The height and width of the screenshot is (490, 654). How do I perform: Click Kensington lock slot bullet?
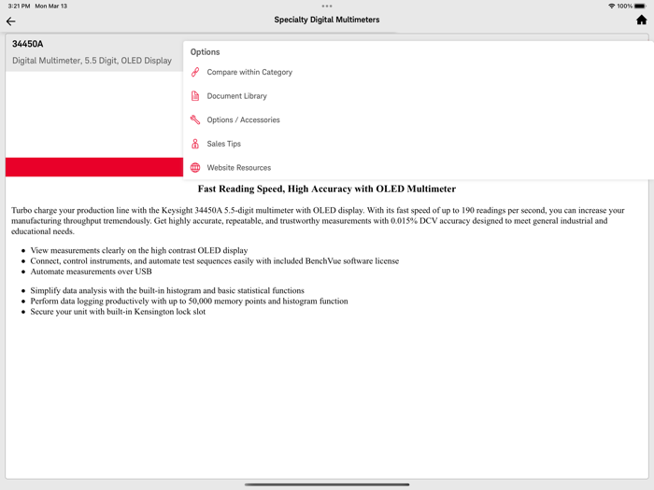click(118, 312)
